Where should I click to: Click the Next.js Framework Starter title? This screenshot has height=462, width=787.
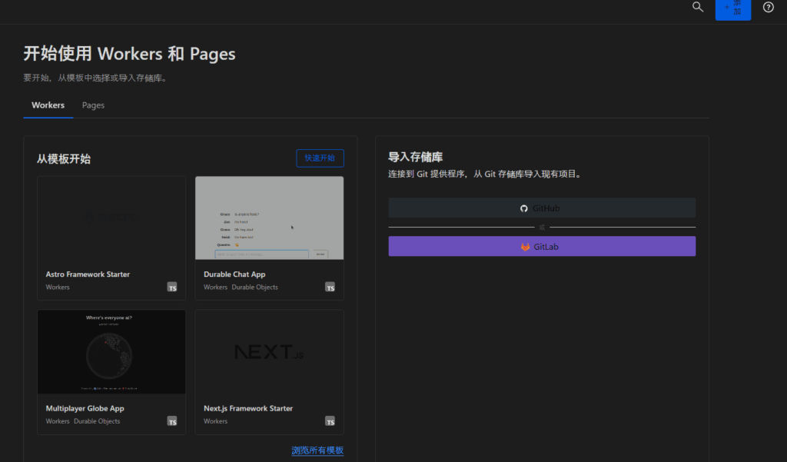[248, 409]
